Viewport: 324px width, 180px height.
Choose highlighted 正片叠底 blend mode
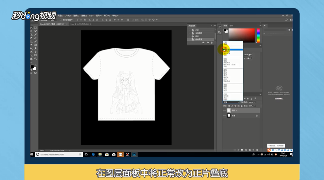233,50
